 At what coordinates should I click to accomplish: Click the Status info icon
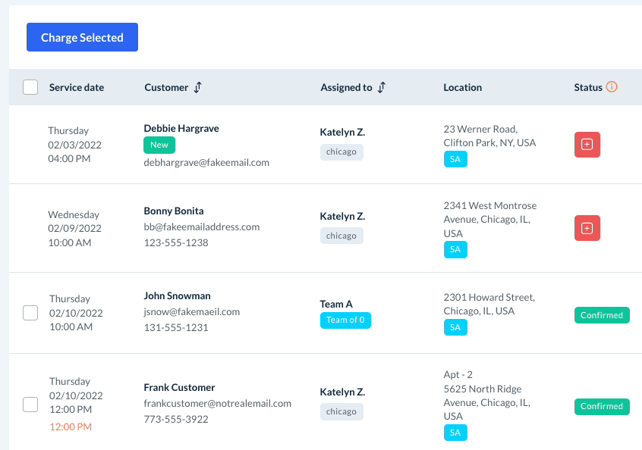click(x=612, y=87)
